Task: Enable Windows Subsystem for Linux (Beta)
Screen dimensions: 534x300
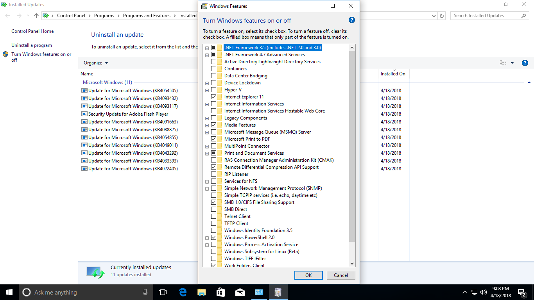Action: [213, 252]
